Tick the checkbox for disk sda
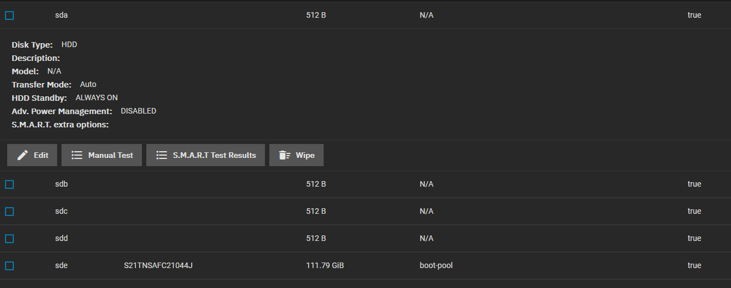The height and width of the screenshot is (288, 731). click(9, 16)
